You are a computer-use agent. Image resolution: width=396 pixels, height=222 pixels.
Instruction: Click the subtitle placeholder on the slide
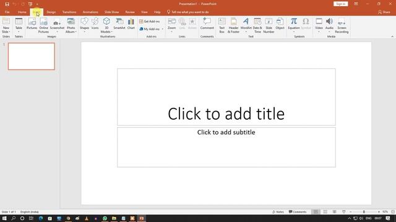pyautogui.click(x=226, y=147)
